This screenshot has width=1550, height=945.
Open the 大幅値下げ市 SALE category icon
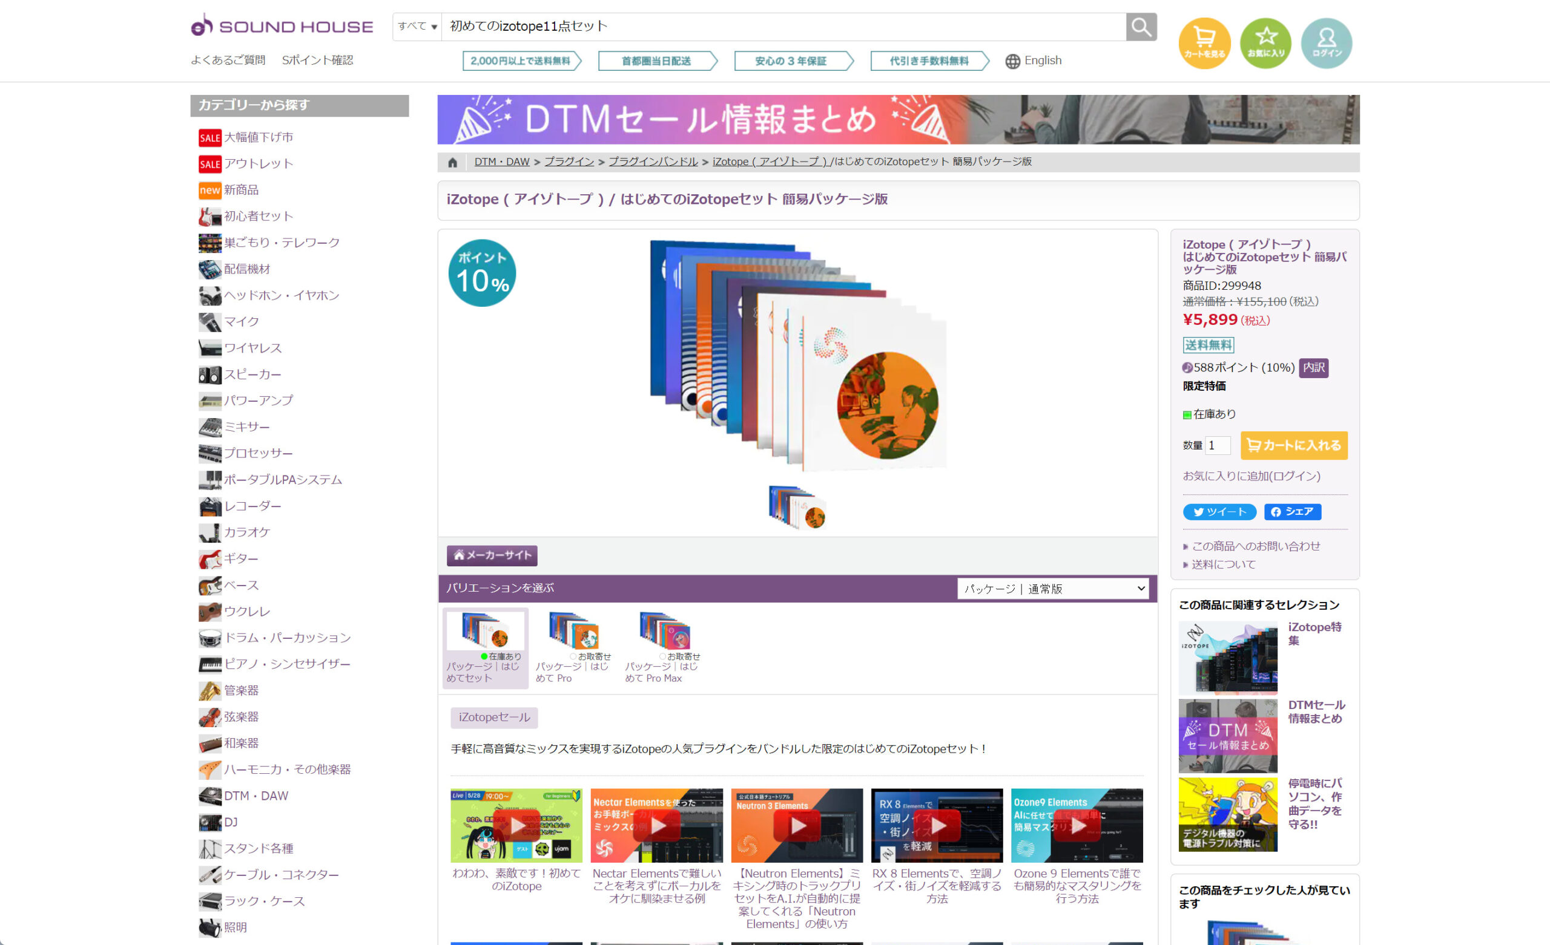click(209, 138)
